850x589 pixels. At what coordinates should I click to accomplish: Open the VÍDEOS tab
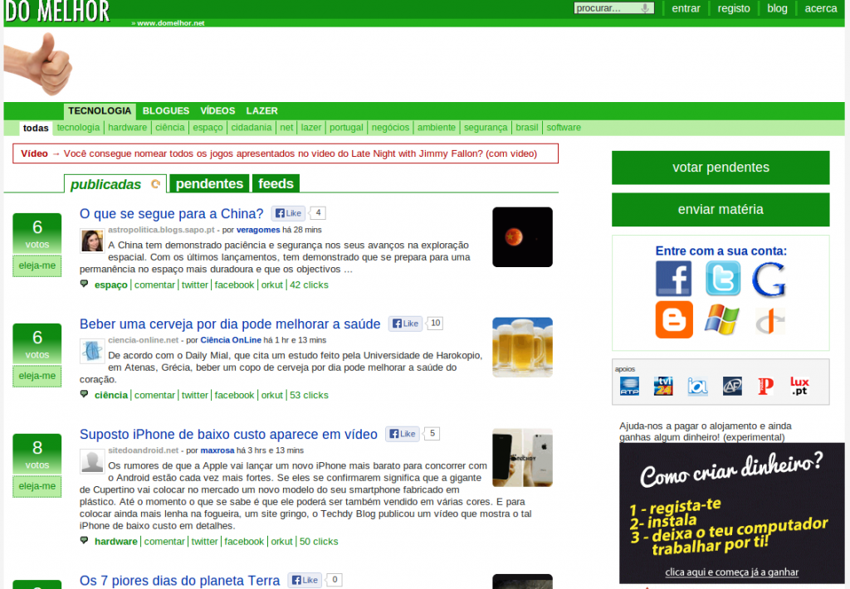(x=217, y=110)
